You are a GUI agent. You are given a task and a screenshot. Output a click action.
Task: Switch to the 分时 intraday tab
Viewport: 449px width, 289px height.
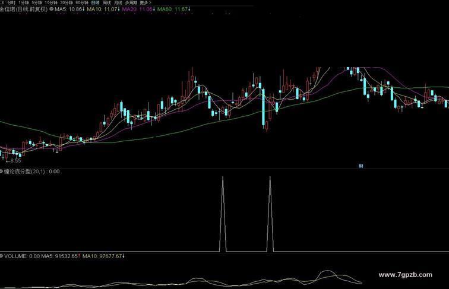pos(11,2)
